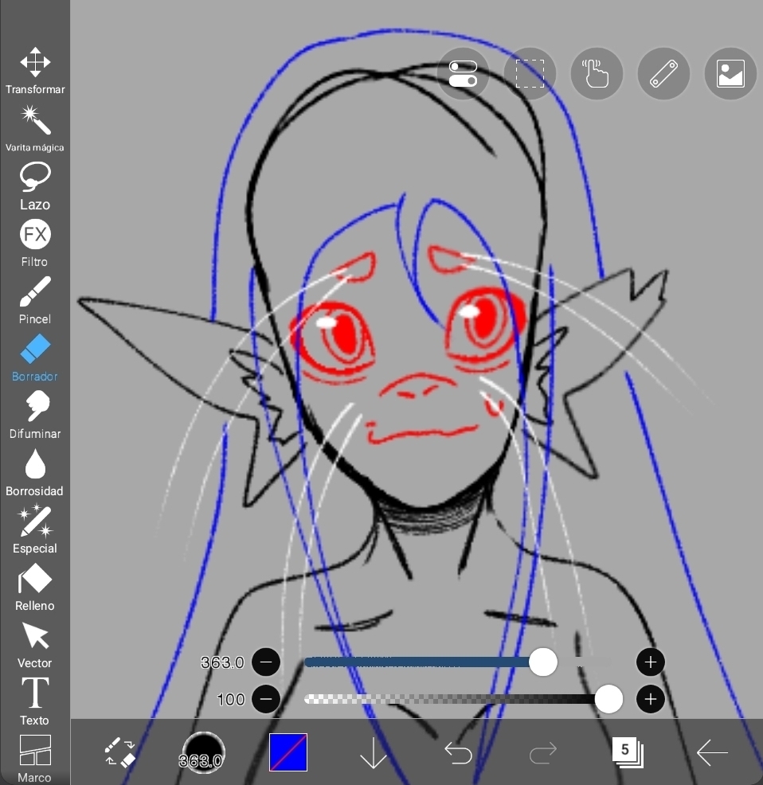Swap between brush and eraser
Screen dimensions: 763x785
click(x=119, y=752)
